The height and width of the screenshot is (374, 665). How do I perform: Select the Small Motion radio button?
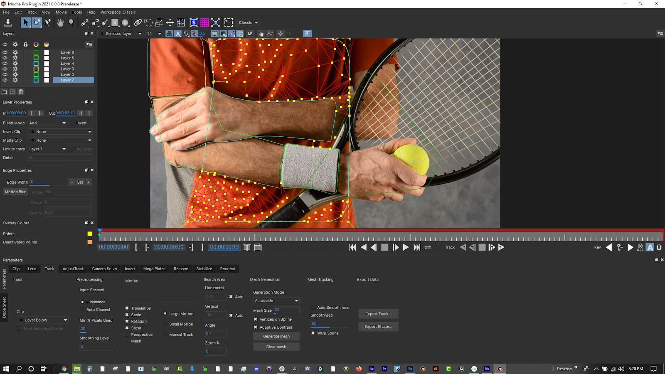[x=165, y=324]
